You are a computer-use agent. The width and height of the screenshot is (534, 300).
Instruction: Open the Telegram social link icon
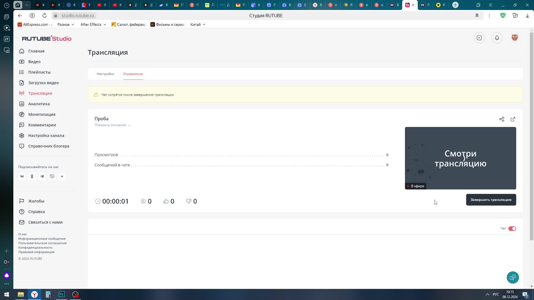point(42,176)
